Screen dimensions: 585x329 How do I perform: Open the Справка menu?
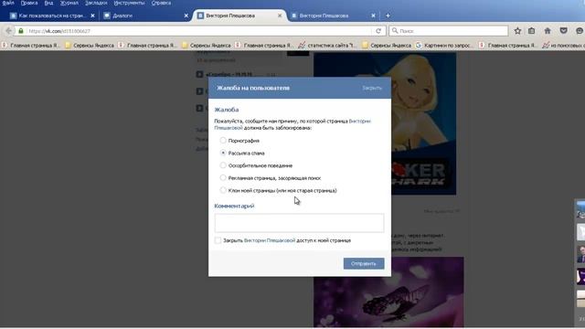point(161,3)
